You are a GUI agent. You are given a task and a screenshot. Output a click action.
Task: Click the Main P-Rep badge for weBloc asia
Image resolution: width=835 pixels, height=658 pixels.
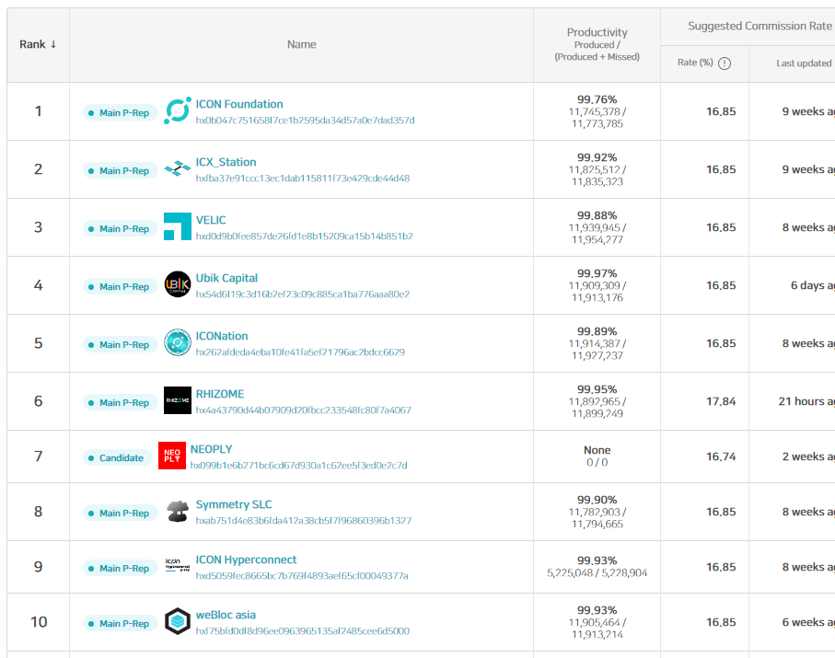coord(120,623)
